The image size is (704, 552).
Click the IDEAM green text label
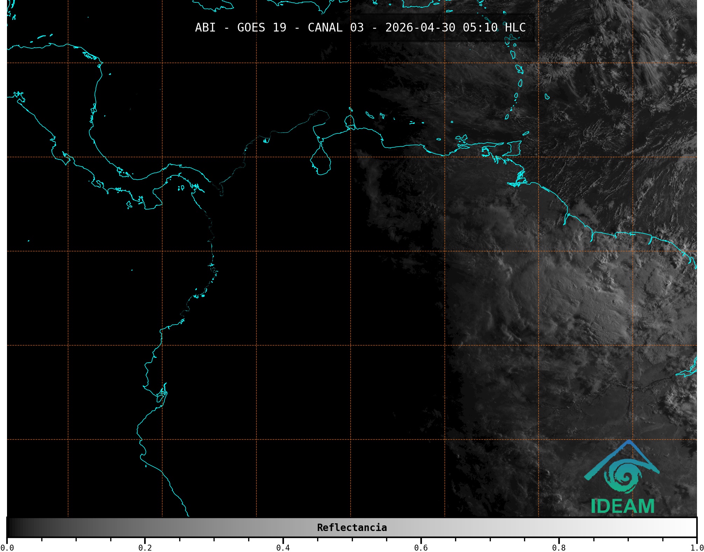622,506
